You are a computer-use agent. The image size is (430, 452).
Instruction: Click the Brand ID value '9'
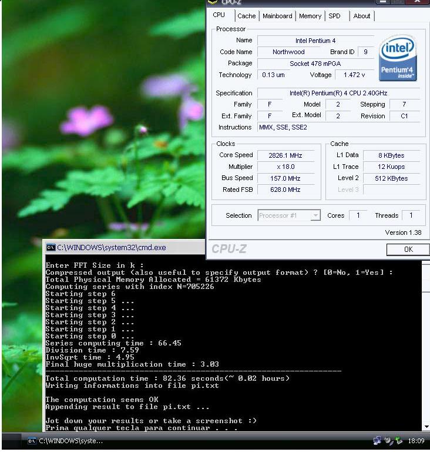point(365,52)
